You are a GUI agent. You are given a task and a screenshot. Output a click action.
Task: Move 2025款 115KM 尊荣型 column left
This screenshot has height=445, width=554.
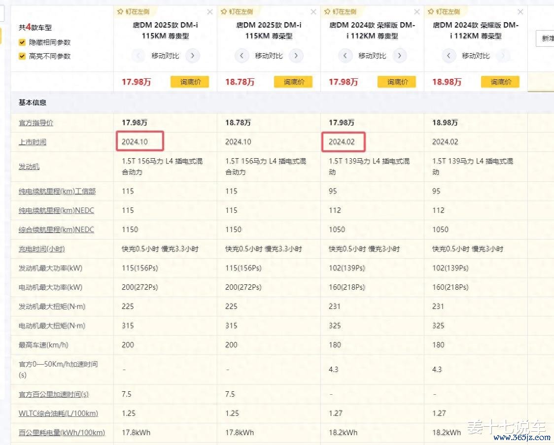pyautogui.click(x=242, y=56)
